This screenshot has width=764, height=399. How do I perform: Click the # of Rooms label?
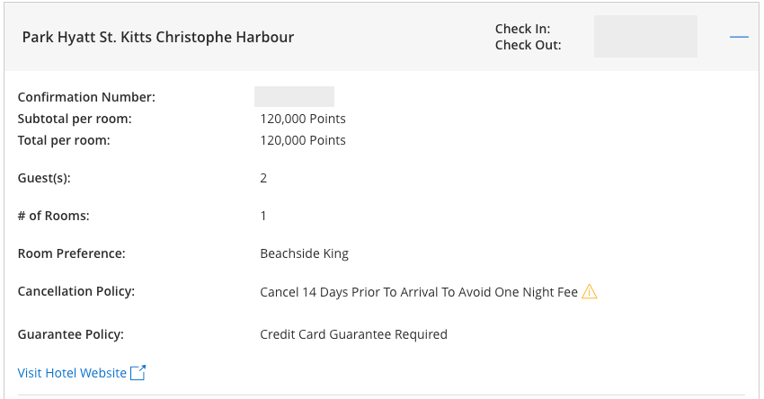pyautogui.click(x=54, y=216)
